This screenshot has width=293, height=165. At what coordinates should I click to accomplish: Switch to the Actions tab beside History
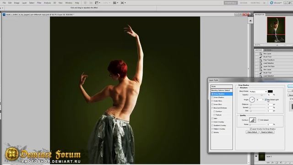coord(268,50)
